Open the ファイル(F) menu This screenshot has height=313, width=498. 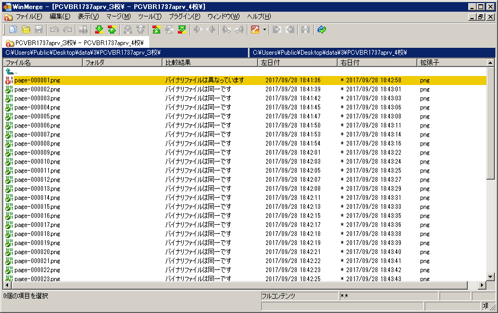point(29,16)
